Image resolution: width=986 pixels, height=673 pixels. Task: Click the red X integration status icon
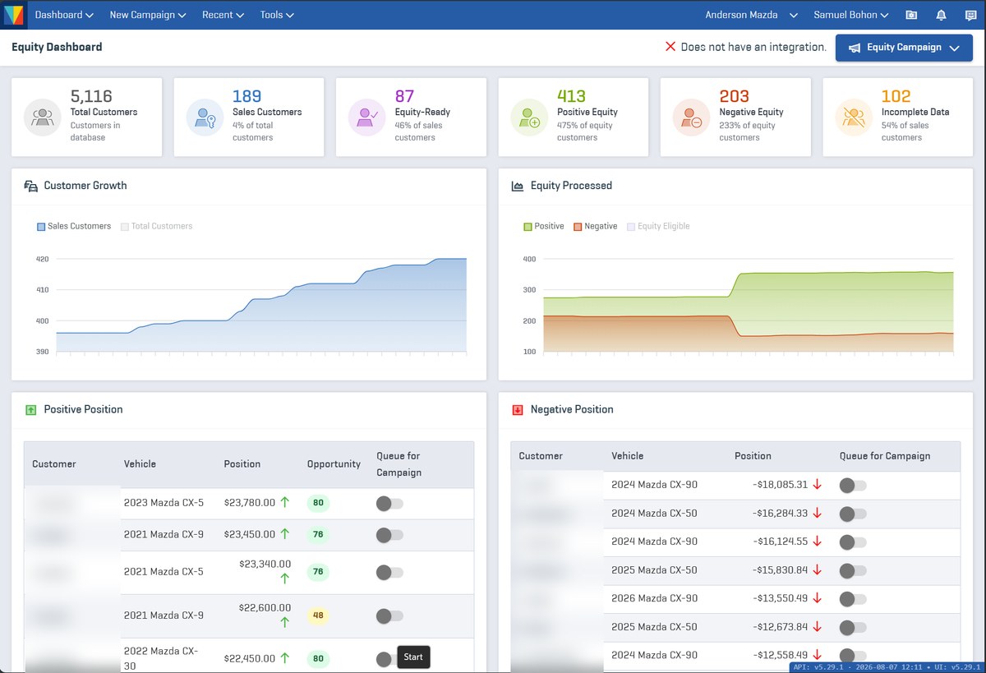pyautogui.click(x=670, y=47)
